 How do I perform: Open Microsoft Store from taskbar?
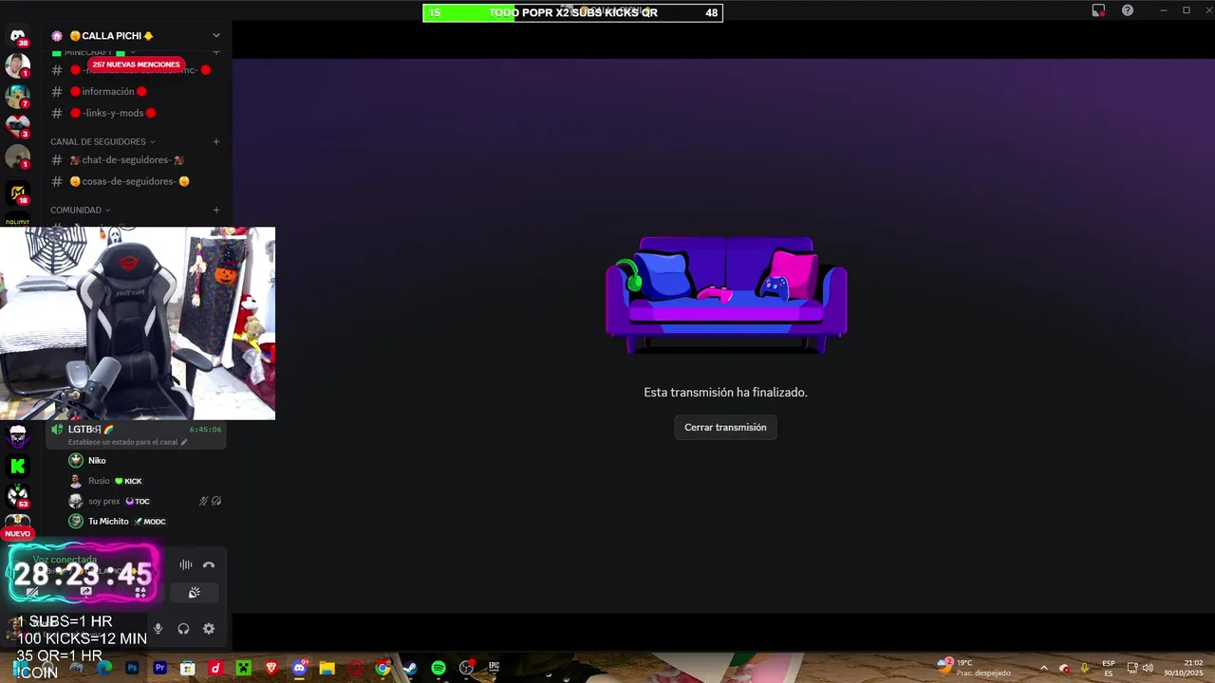(x=188, y=668)
